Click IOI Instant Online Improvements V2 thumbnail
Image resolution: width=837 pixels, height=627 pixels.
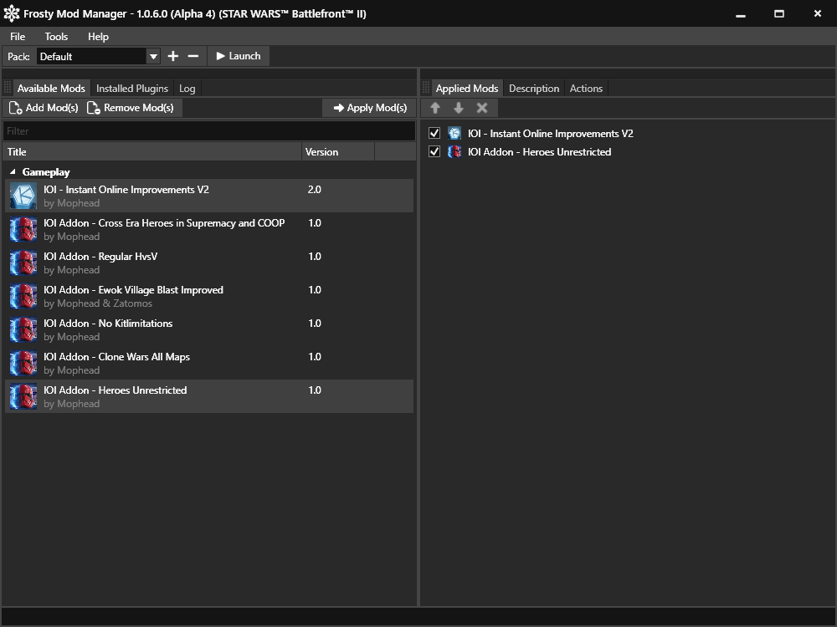(23, 196)
